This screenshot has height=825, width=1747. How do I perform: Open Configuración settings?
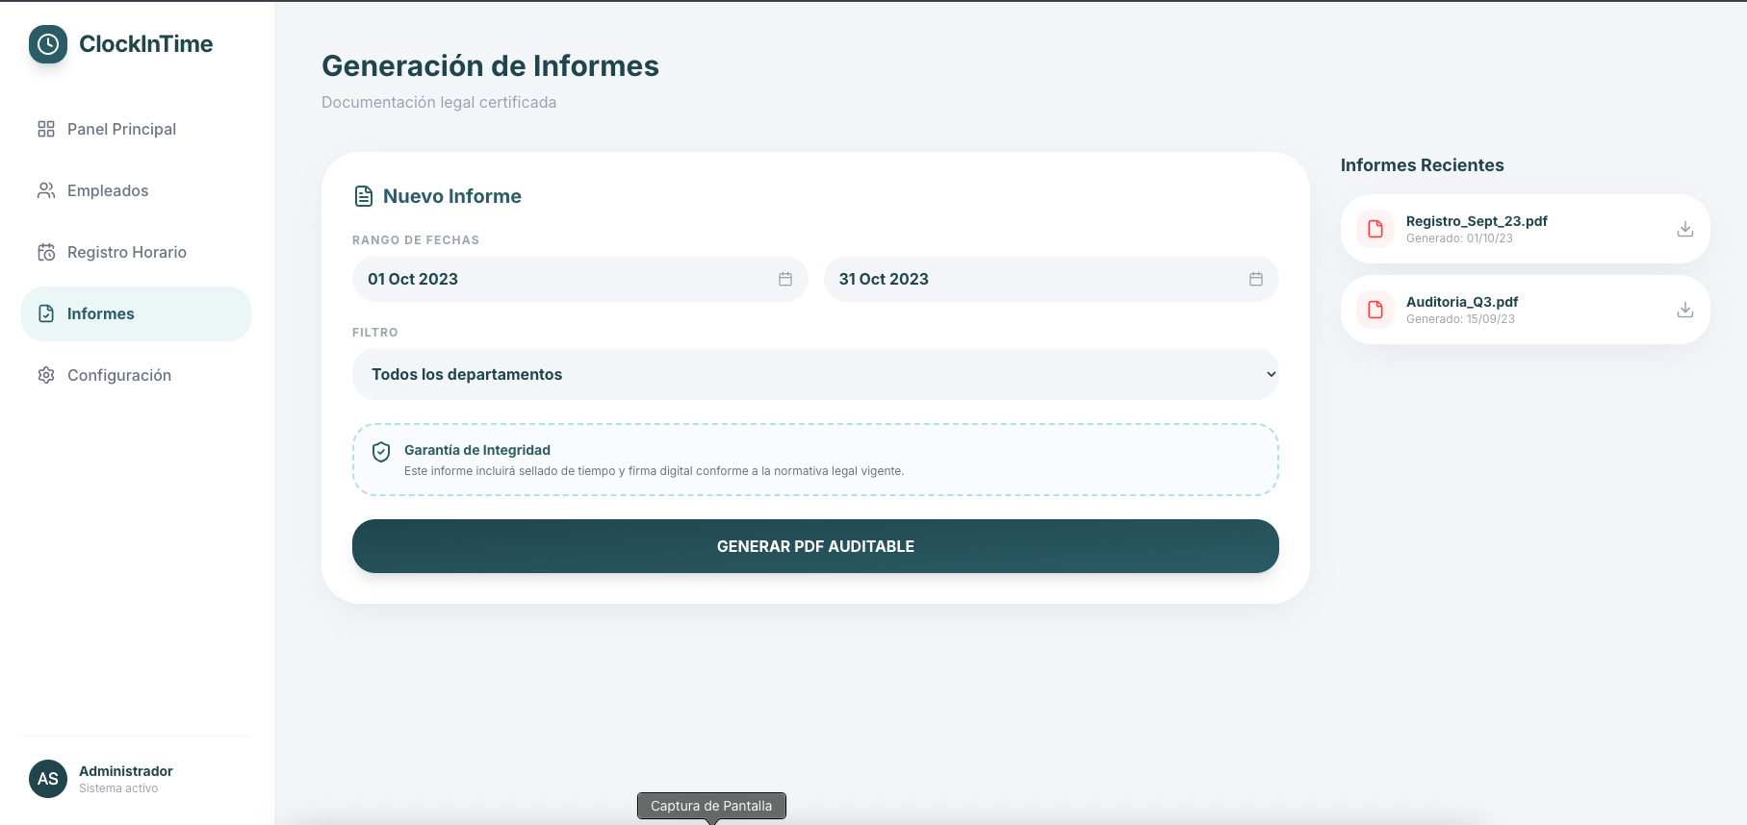pos(118,375)
